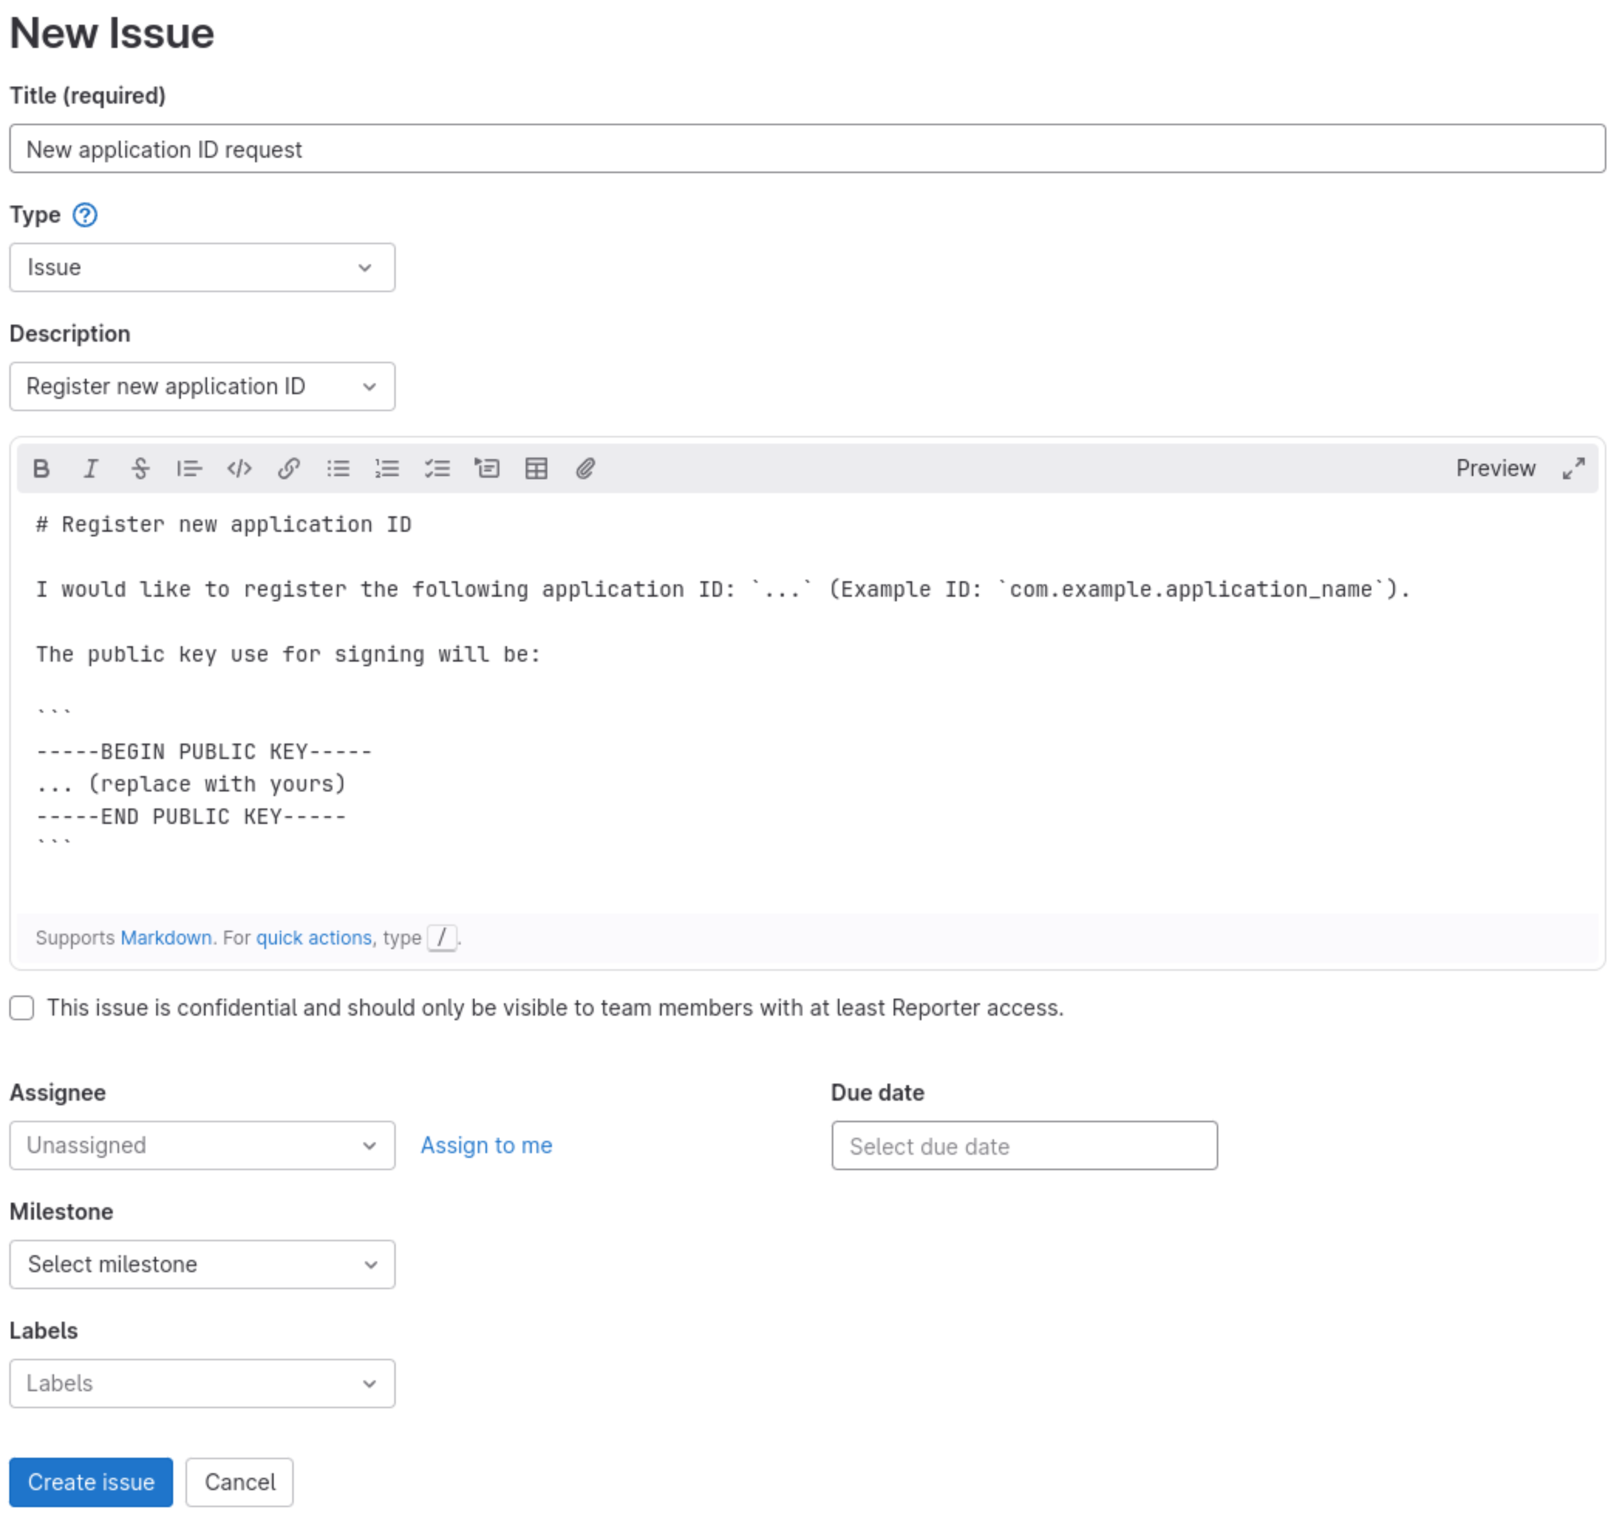
Task: Click the Numbered list icon
Action: (x=387, y=468)
